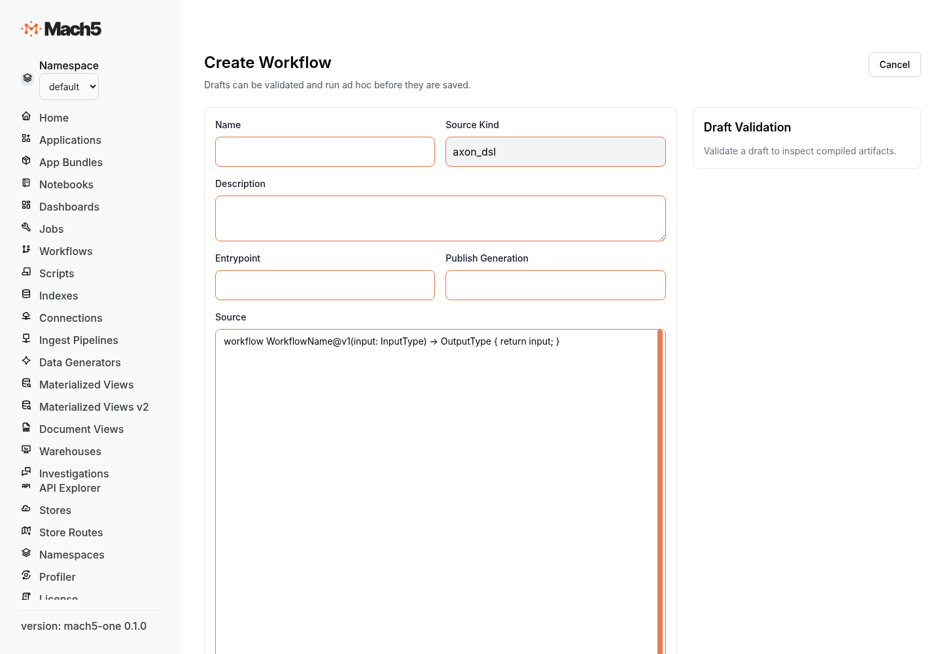Navigate to Notebooks
This screenshot has height=654, width=942.
point(66,184)
